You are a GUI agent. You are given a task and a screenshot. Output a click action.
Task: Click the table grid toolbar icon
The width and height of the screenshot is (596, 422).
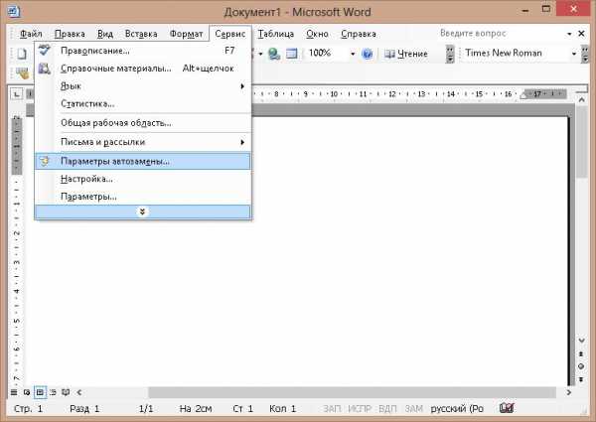291,54
